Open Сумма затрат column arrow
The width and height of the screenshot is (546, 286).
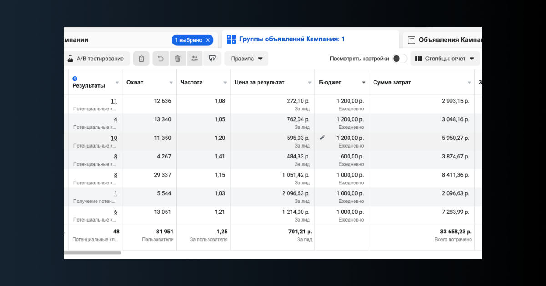(469, 83)
